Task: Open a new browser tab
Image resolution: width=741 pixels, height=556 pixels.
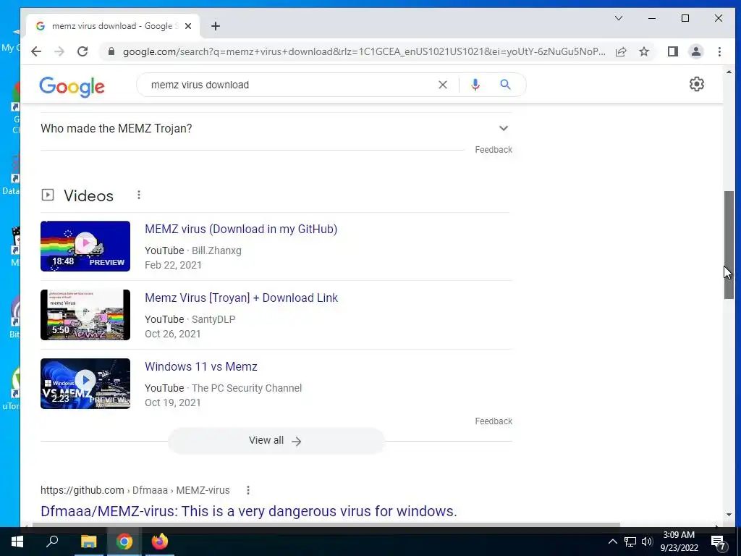Action: (216, 26)
